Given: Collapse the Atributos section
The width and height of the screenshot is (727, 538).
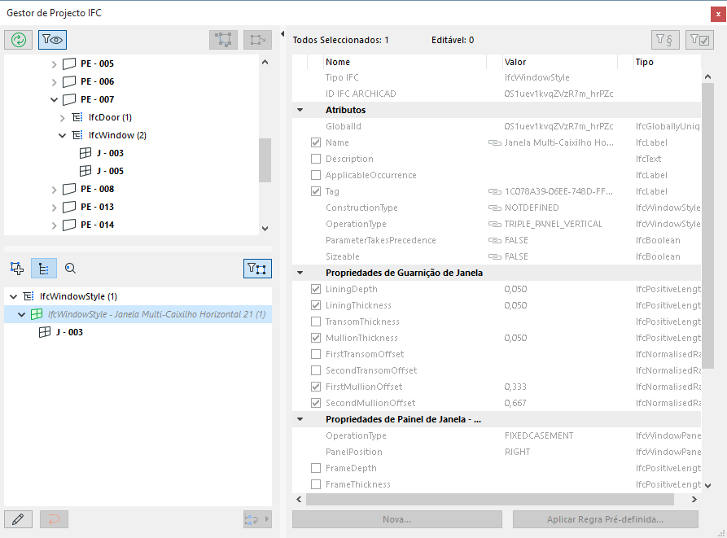Looking at the screenshot, I should click(300, 110).
